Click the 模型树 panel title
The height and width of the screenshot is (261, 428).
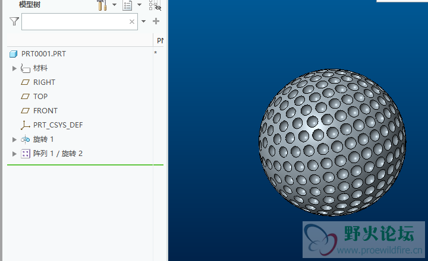click(30, 5)
